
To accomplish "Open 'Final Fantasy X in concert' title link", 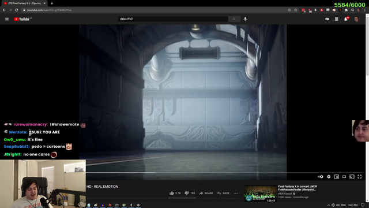I will click(298, 188).
